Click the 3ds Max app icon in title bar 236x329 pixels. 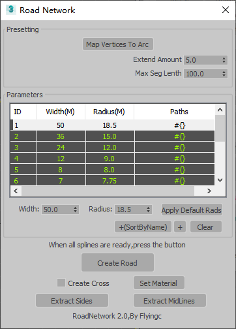[11, 10]
